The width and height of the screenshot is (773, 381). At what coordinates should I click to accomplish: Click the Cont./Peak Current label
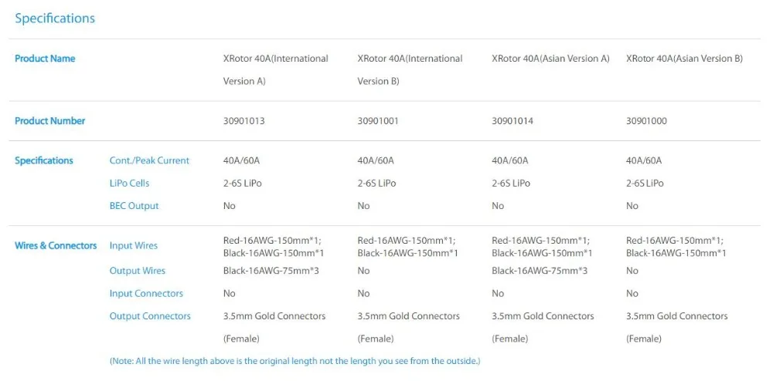[149, 160]
